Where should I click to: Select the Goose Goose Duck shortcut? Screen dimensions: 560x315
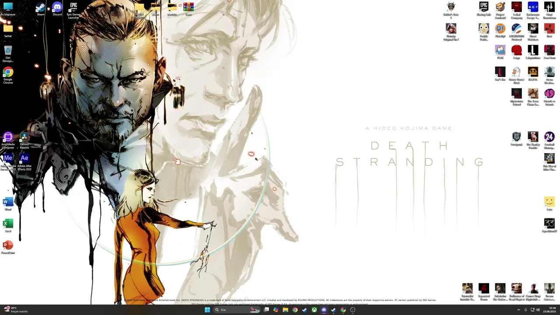[517, 75]
